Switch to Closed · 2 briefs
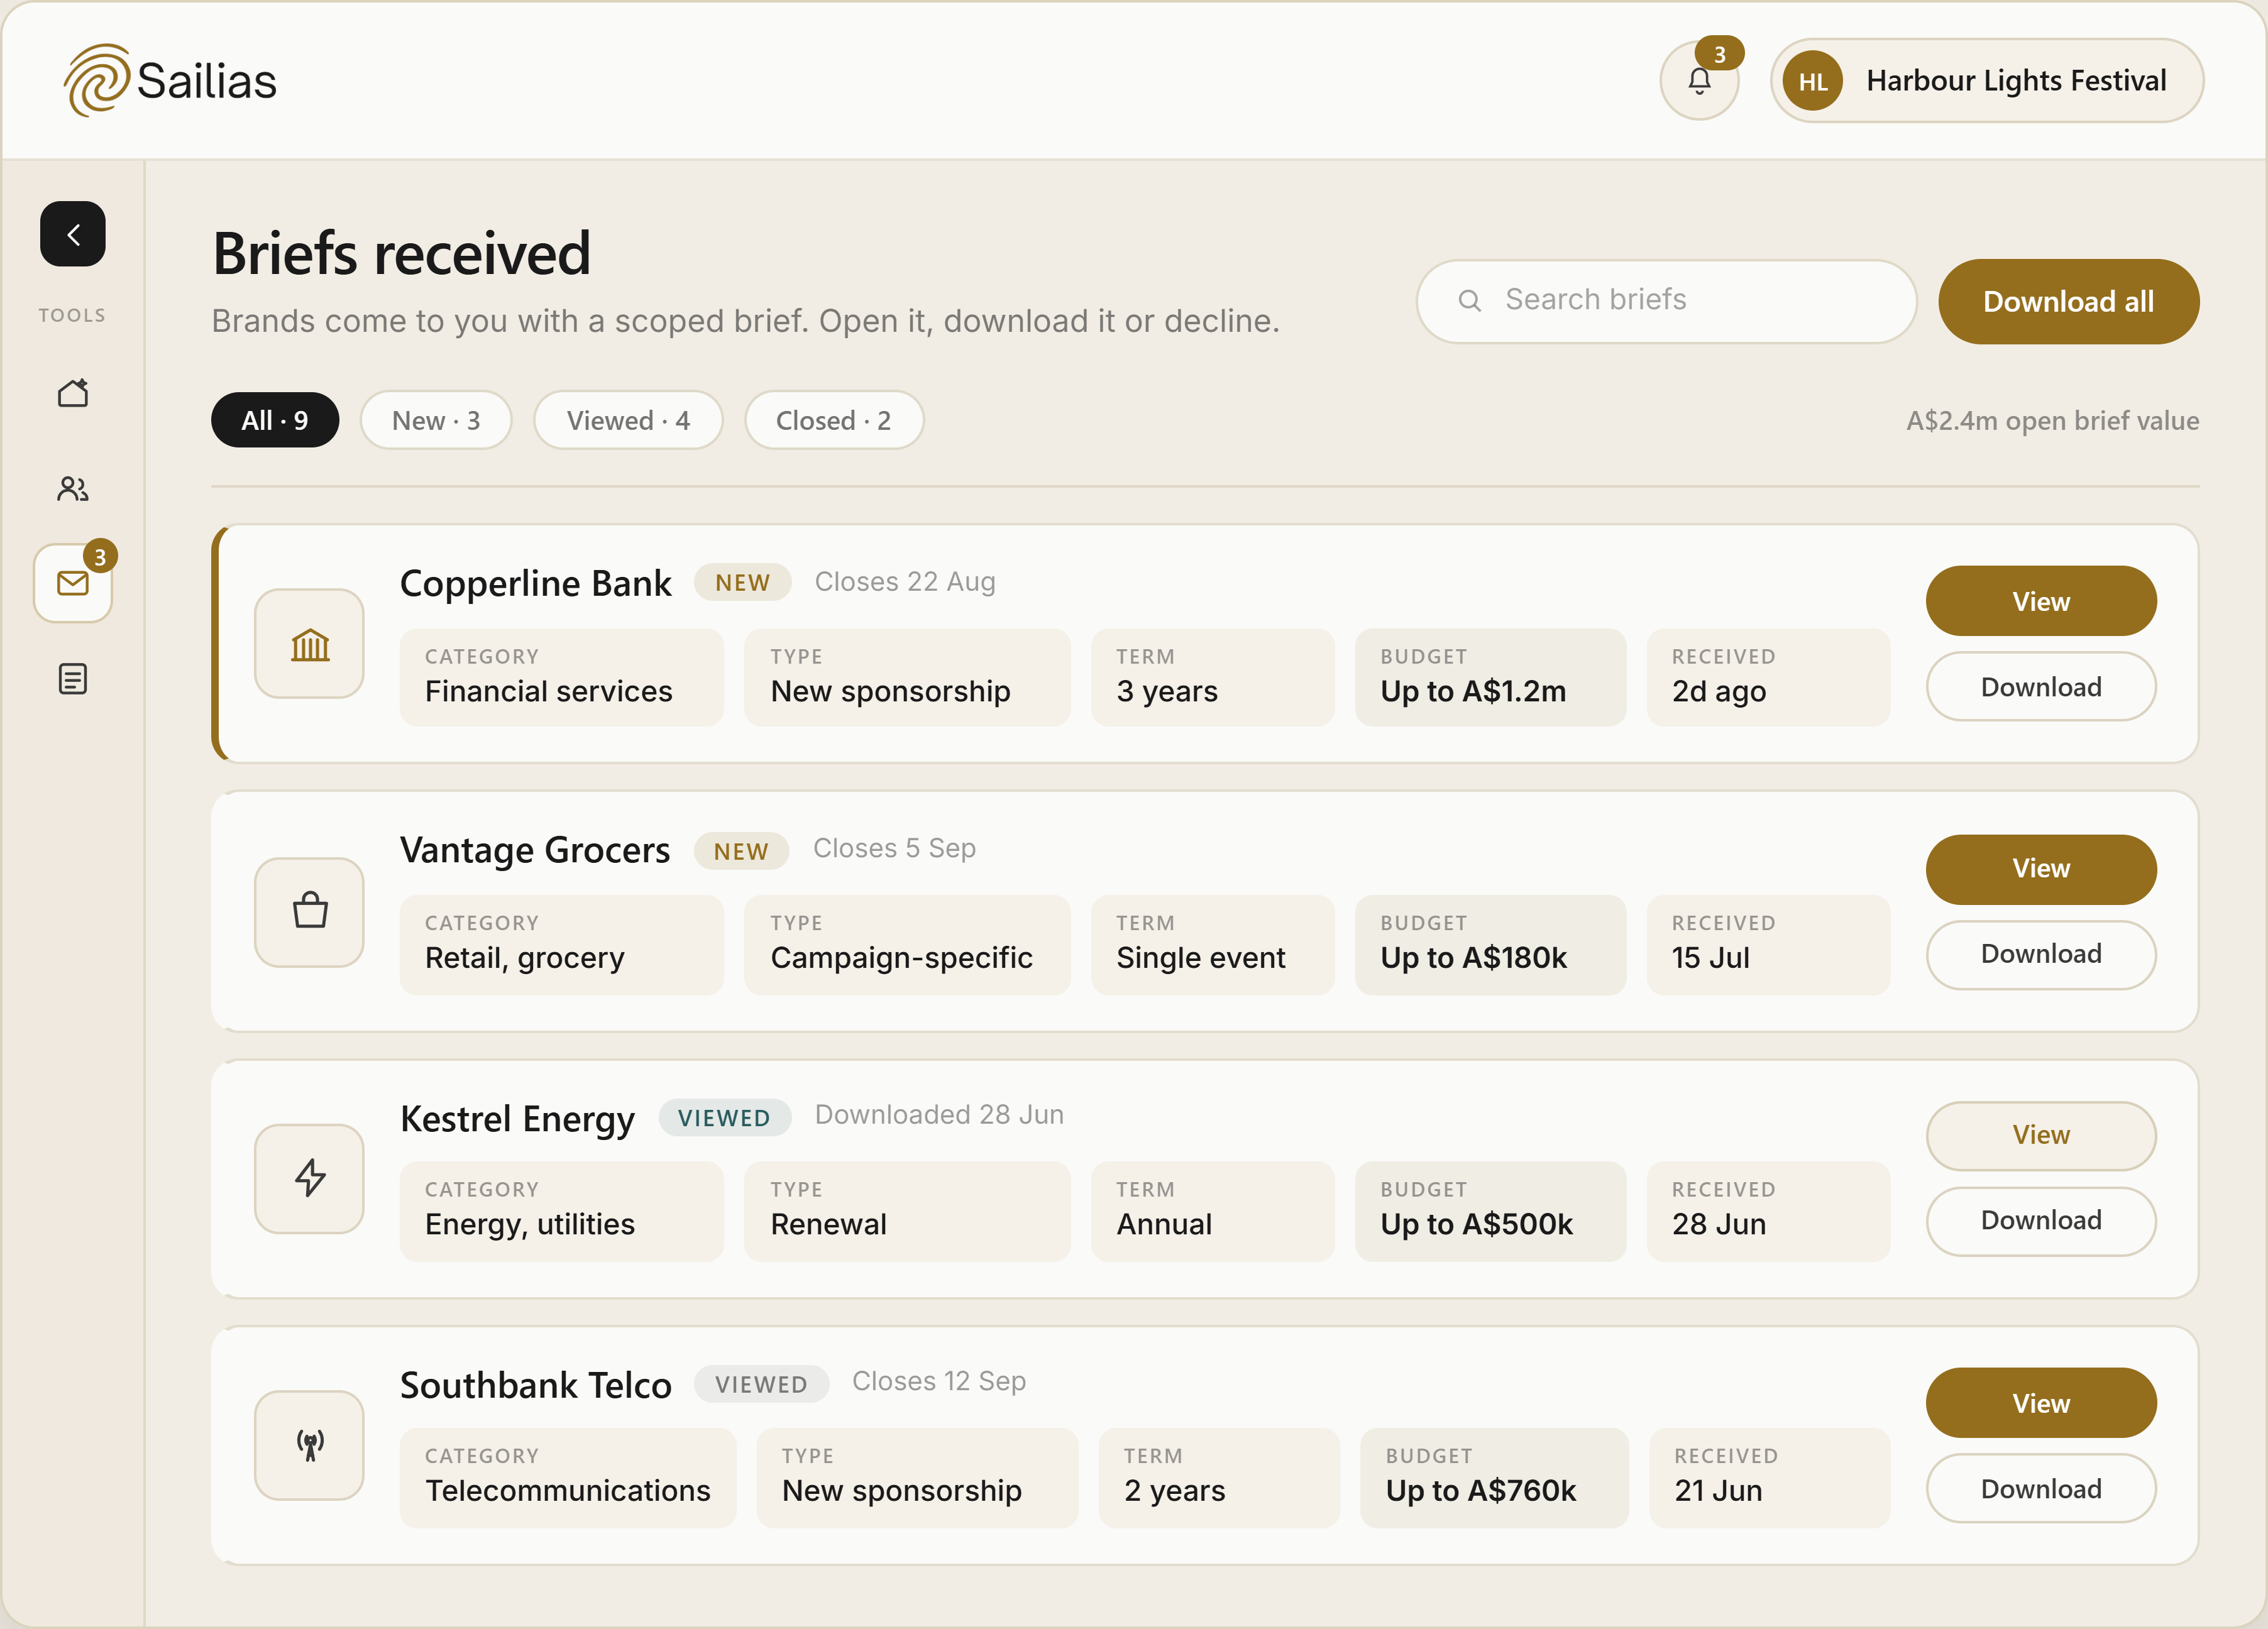2268x1629 pixels. pos(834,420)
